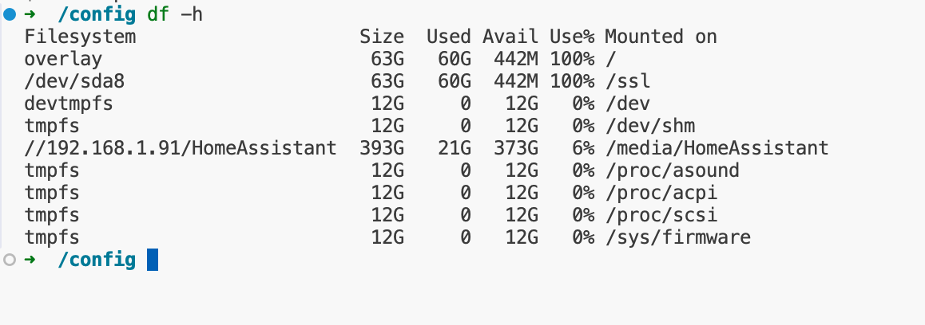Click the green arrow on the df -h line
The height and width of the screenshot is (325, 925).
30,14
